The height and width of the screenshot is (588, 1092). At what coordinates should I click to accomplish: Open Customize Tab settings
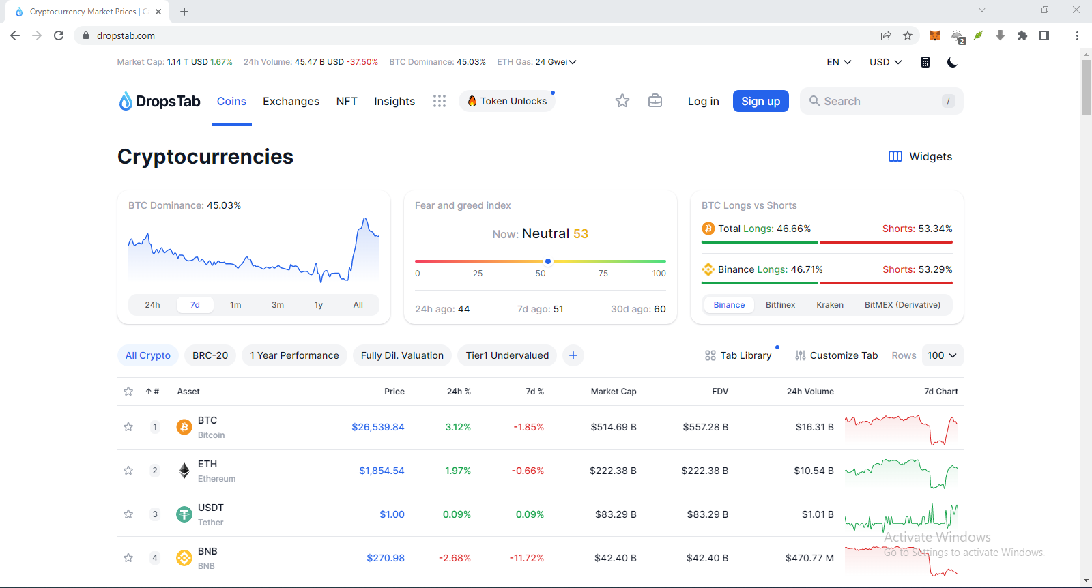(x=836, y=355)
